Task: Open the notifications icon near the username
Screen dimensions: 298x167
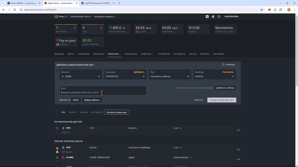Action: [x=213, y=17]
